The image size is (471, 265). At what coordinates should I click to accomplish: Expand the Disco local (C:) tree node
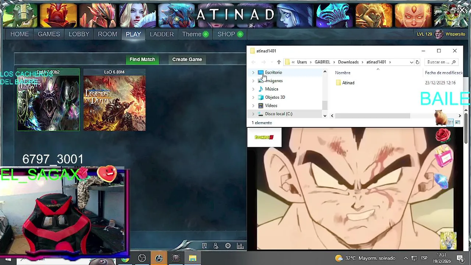pyautogui.click(x=253, y=114)
